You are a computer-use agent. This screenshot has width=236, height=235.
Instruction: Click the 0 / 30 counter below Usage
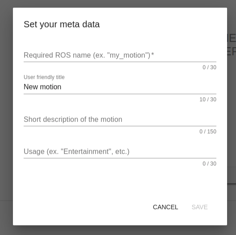pos(209,164)
